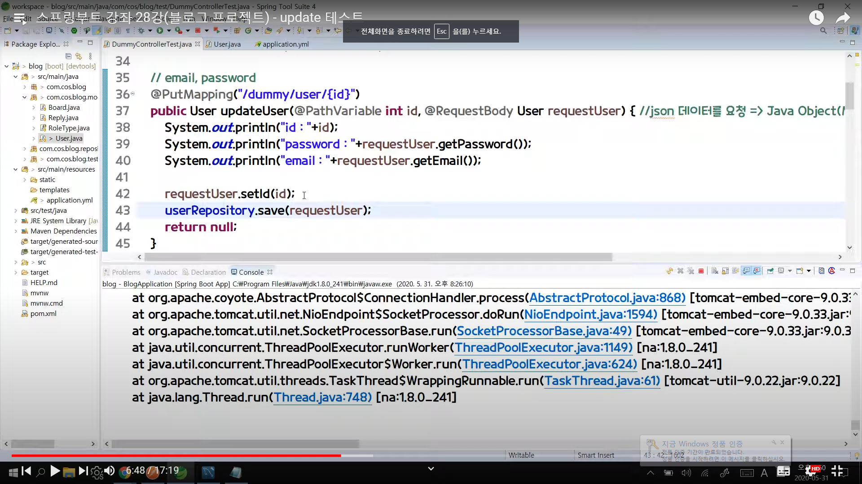Viewport: 862px width, 484px height.
Task: Open pom.xml in Package Explorer
Action: [x=43, y=314]
